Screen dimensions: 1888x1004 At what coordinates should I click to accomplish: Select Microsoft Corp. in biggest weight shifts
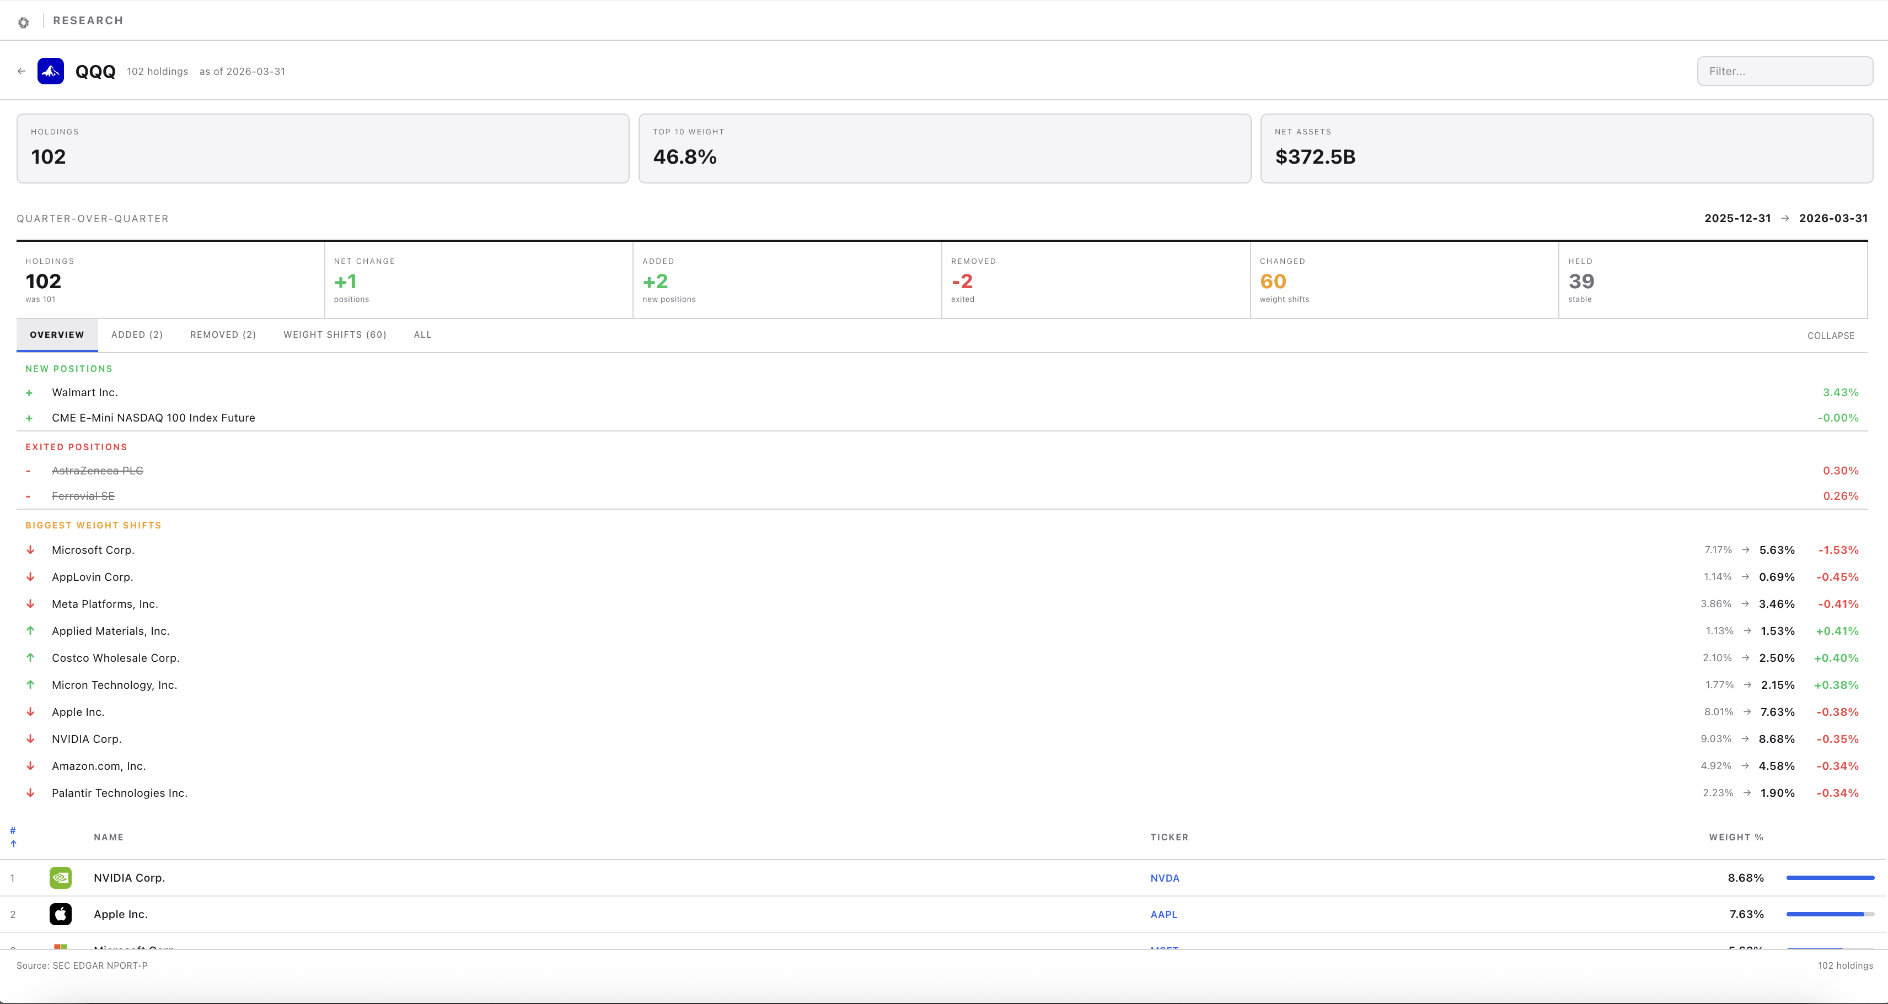point(942,550)
